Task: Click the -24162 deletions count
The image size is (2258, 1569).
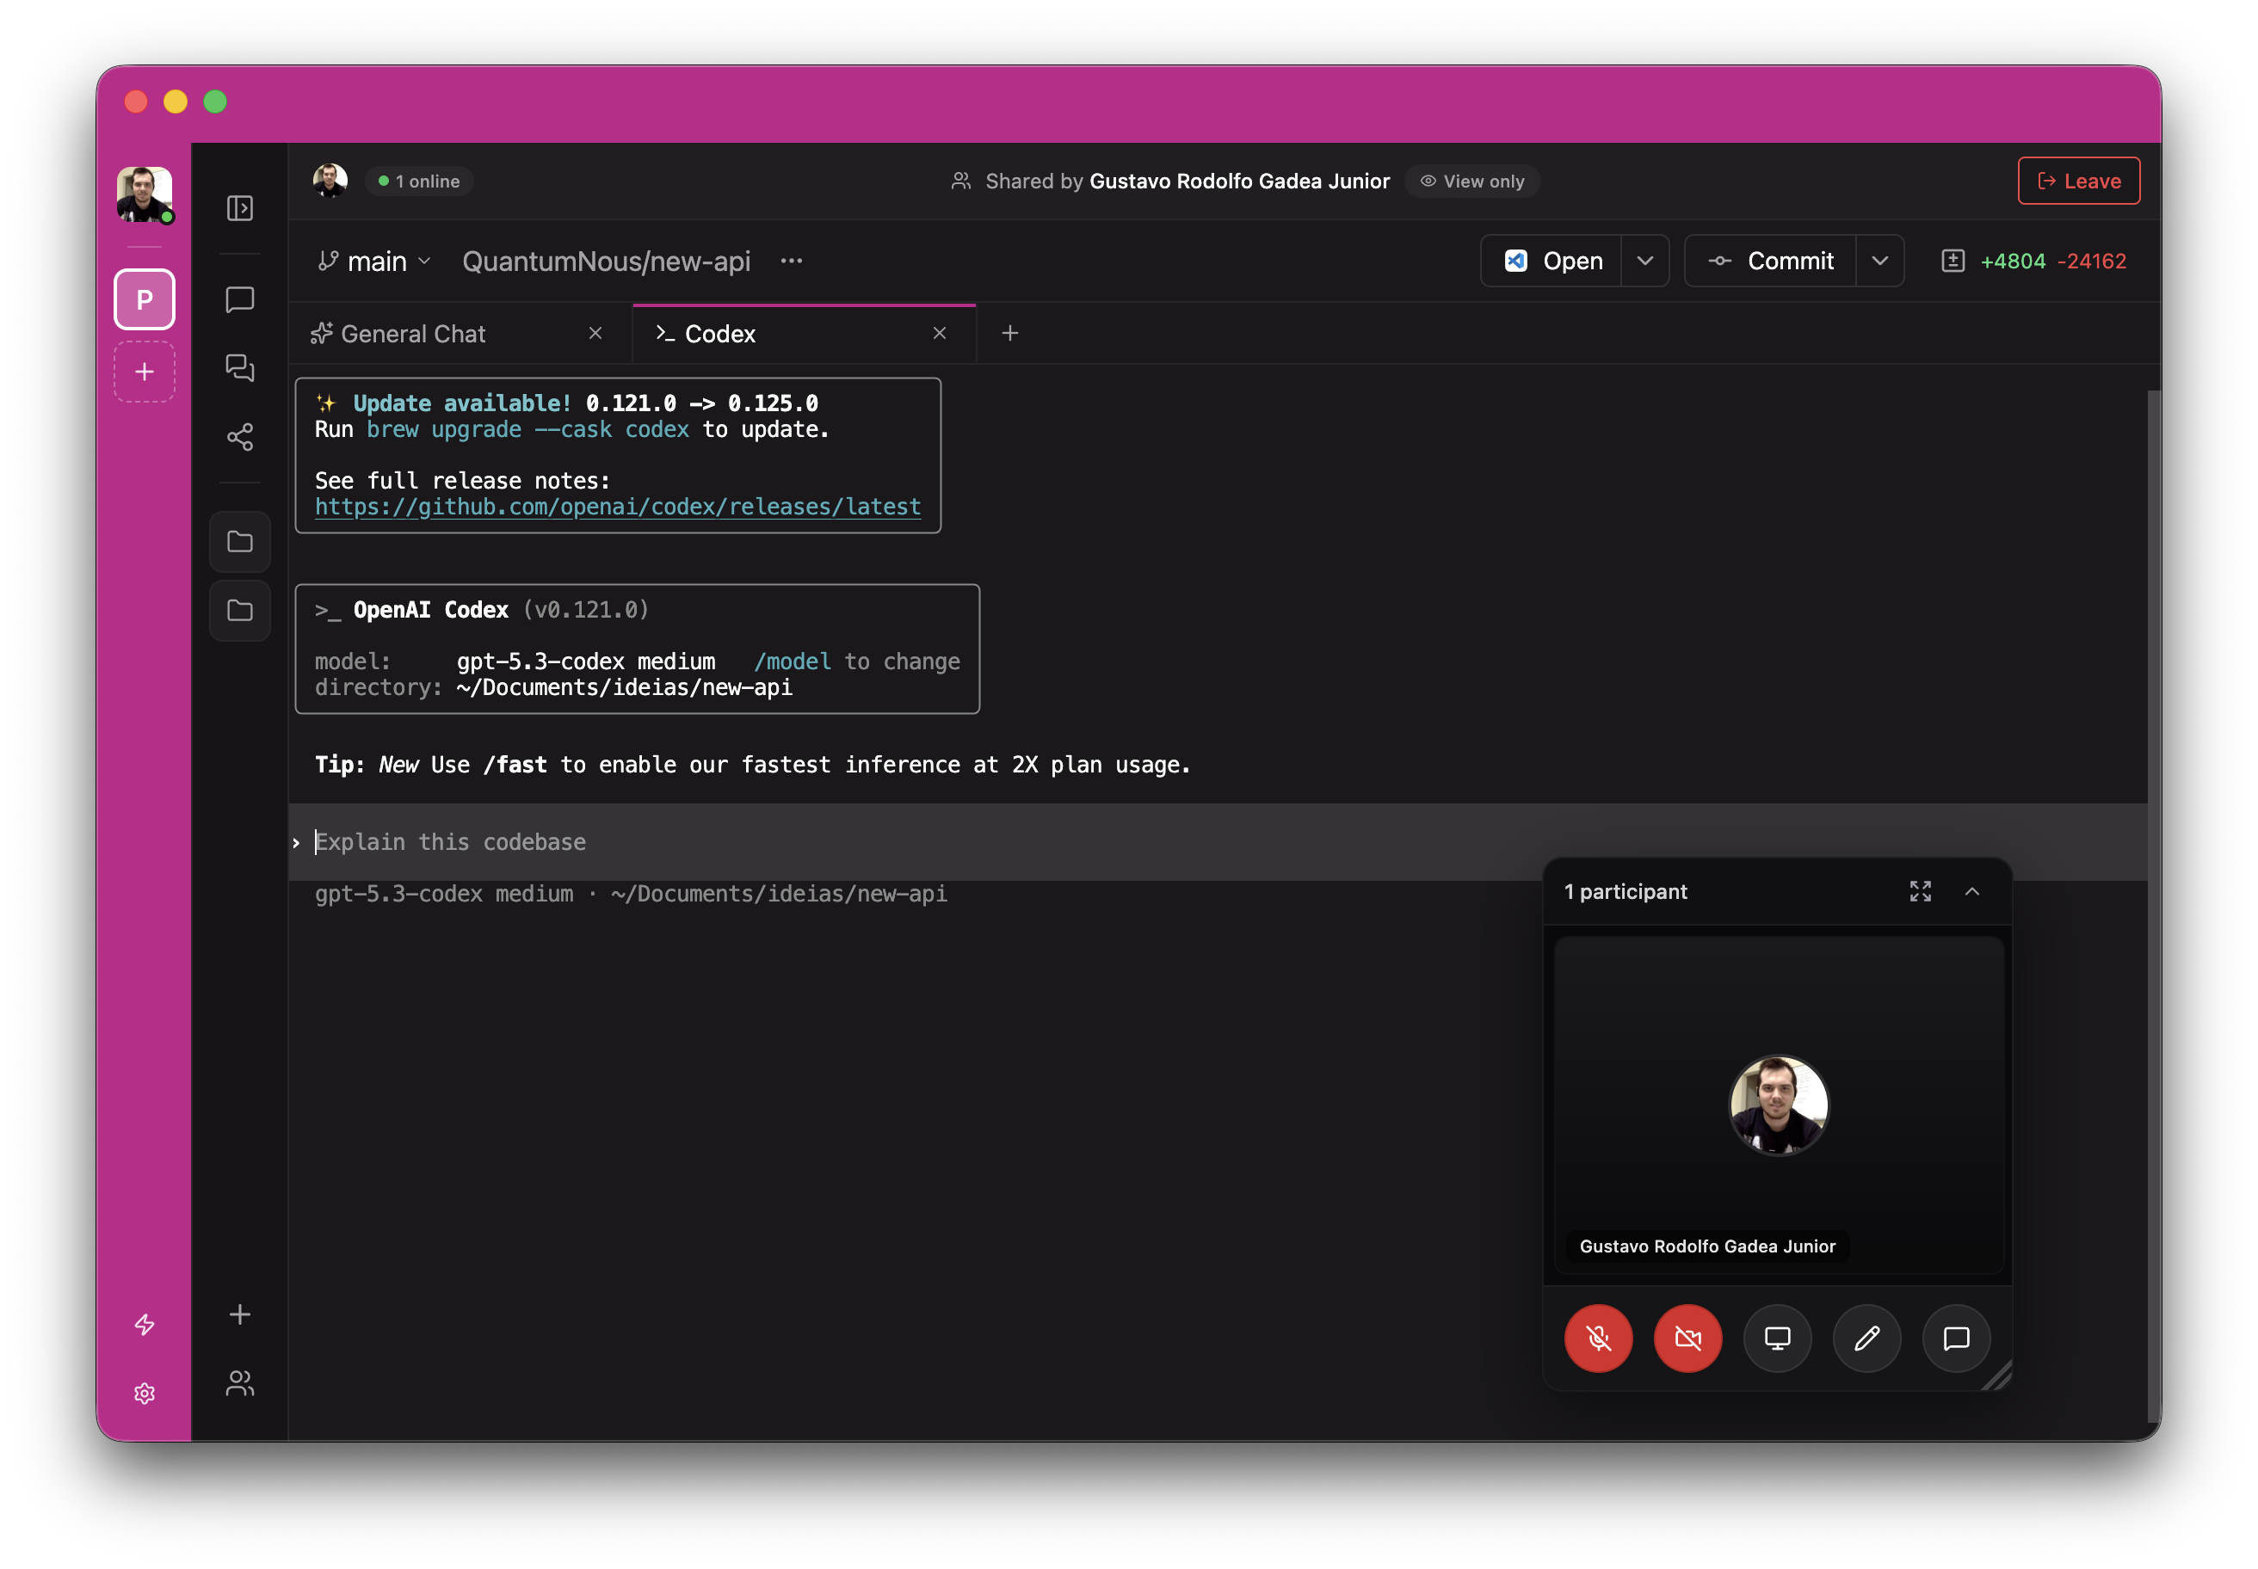Action: coord(2093,261)
